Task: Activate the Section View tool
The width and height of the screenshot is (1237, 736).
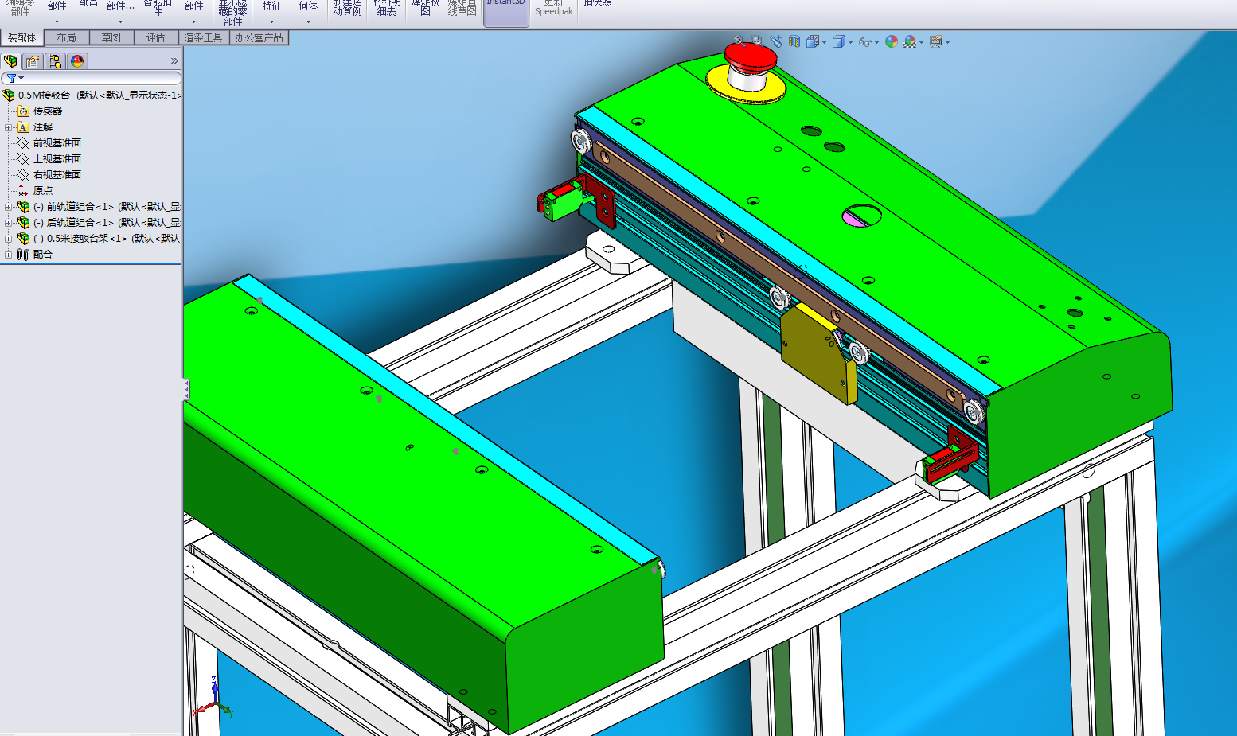Action: click(x=794, y=41)
